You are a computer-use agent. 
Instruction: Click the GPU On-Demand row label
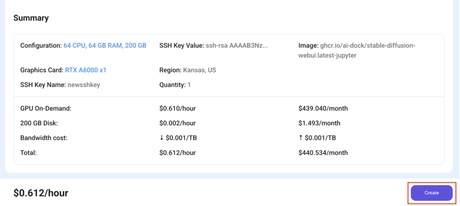click(46, 109)
